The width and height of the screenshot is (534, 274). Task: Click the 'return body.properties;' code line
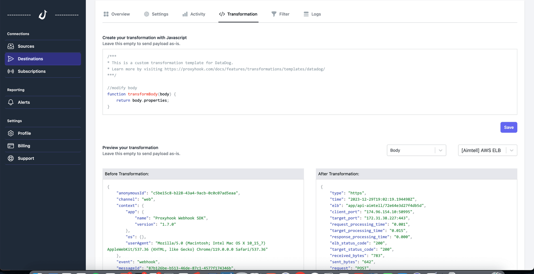tap(143, 100)
